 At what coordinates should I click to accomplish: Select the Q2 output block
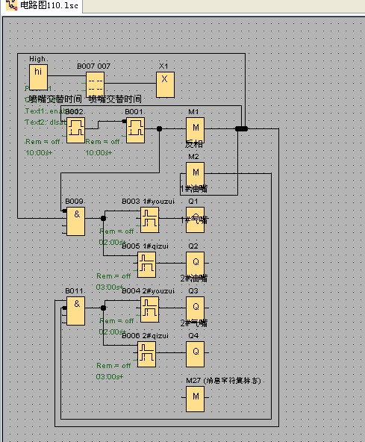196,265
